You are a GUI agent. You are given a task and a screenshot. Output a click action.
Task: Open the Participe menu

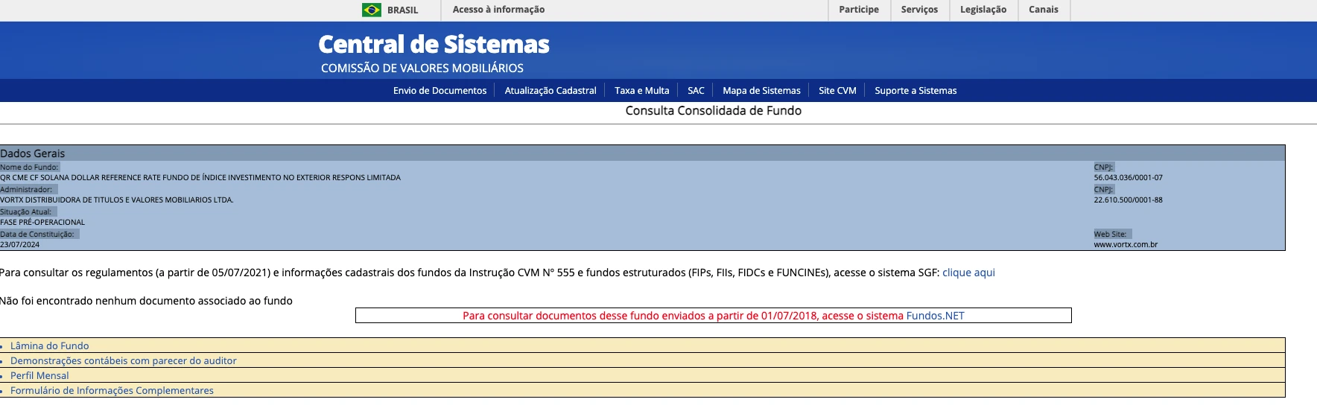tap(858, 10)
